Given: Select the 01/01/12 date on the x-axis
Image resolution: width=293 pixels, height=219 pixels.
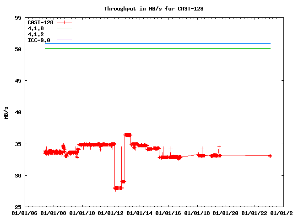Looking at the screenshot, I should pyautogui.click(x=111, y=213).
